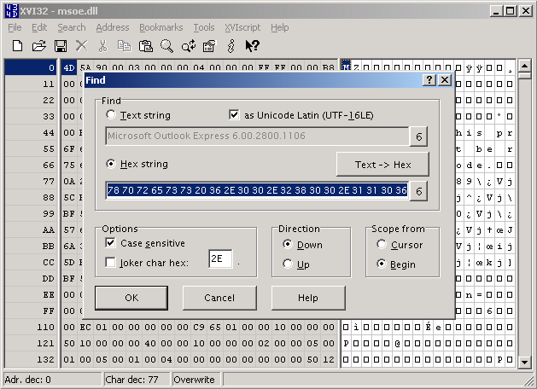Screen dimensions: 537x389
Task: Click inside the Joker char hex field
Action: click(x=219, y=258)
